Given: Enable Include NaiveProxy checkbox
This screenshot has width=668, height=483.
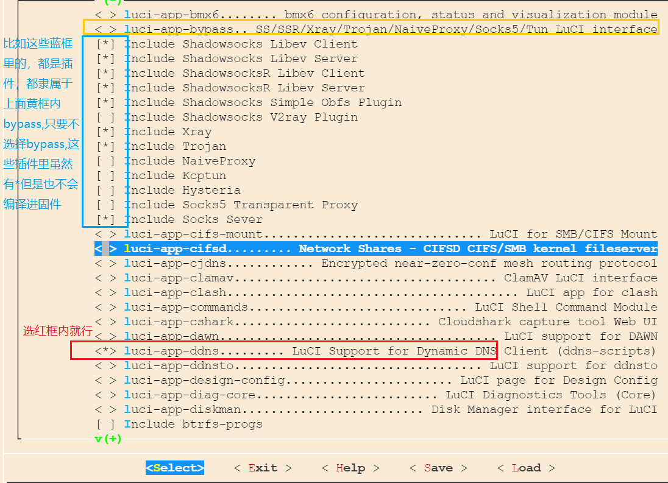Looking at the screenshot, I should tap(105, 161).
